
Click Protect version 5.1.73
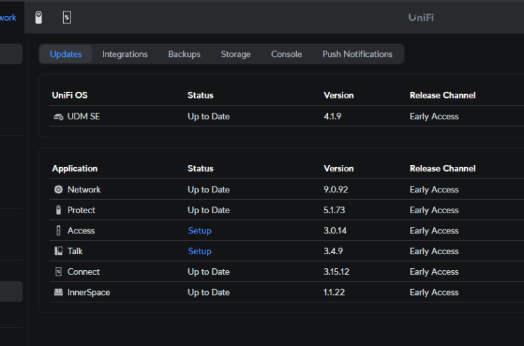pyautogui.click(x=334, y=210)
